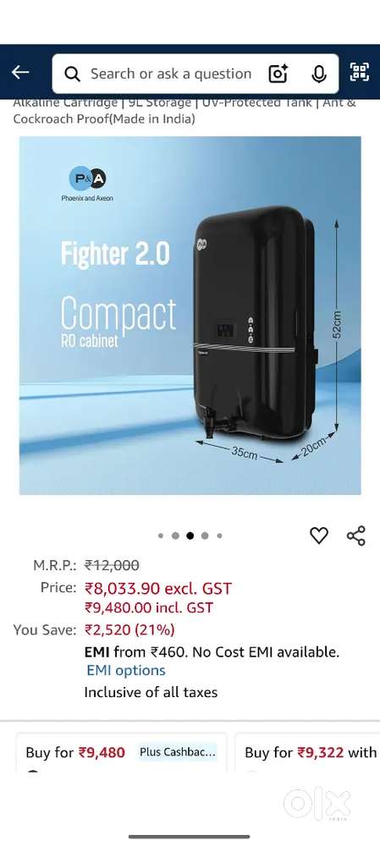The image size is (380, 846).
Task: Tap the back arrow icon
Action: pyautogui.click(x=20, y=72)
